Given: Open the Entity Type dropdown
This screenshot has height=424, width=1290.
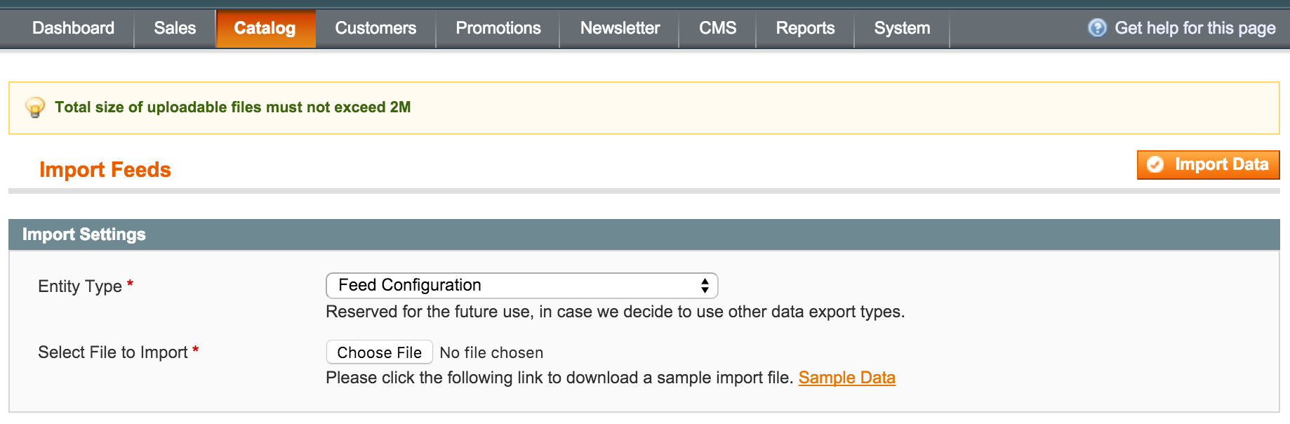Looking at the screenshot, I should point(521,286).
